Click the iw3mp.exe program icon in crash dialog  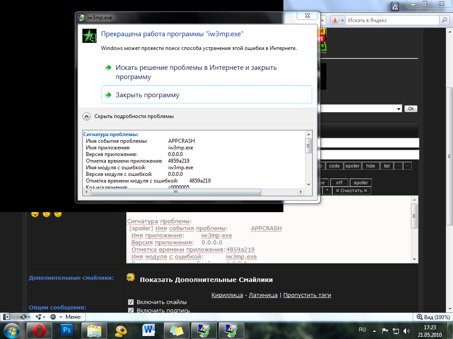(89, 36)
